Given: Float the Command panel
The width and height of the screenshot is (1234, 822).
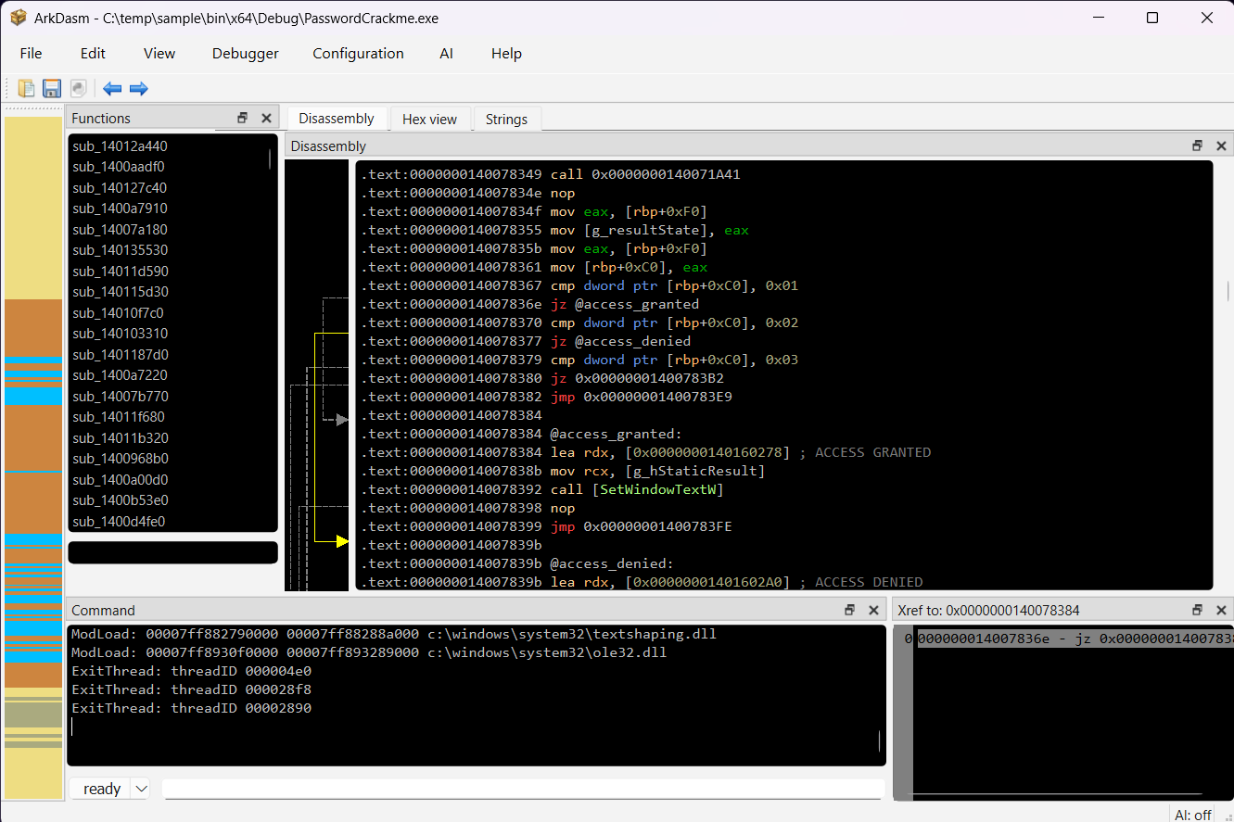Looking at the screenshot, I should 850,610.
